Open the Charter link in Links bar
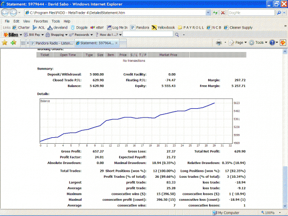This screenshot has width=288, height=216. 21,28
